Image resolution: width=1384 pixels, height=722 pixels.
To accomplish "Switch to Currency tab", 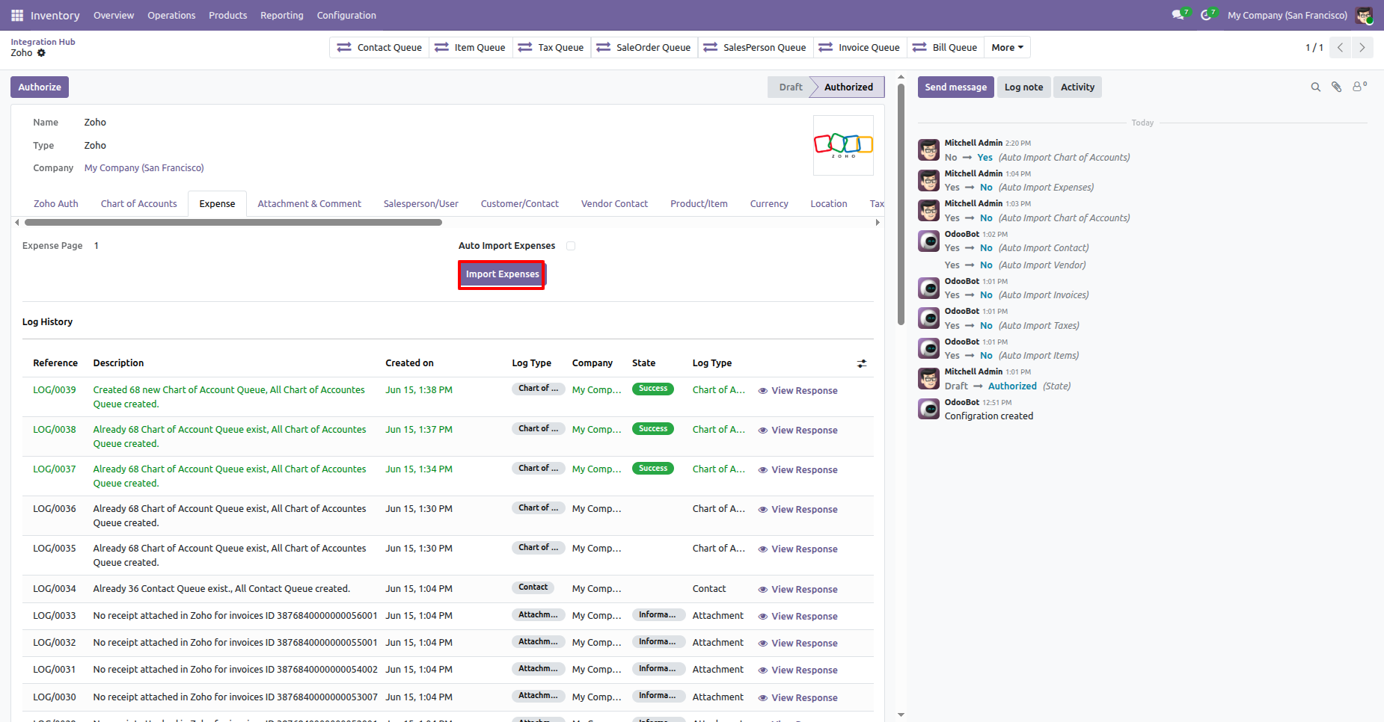I will [769, 204].
